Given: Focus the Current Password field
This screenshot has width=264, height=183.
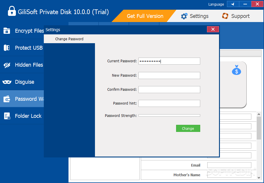Looking at the screenshot, I should 169,61.
